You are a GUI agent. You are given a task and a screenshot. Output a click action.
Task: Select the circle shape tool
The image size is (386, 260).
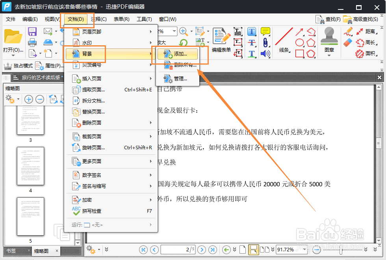click(299, 42)
